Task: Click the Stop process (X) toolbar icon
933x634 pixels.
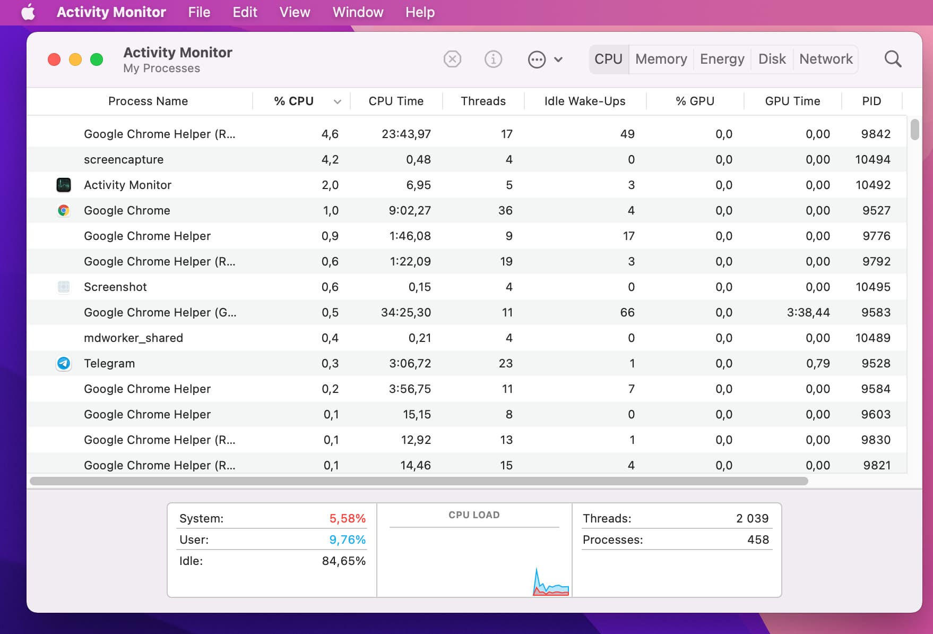Action: tap(452, 59)
